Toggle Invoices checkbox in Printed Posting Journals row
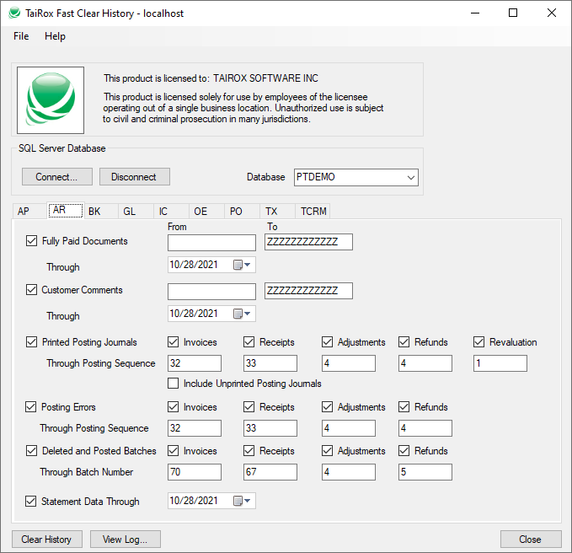Viewport: 572px width, 553px height. pyautogui.click(x=173, y=342)
